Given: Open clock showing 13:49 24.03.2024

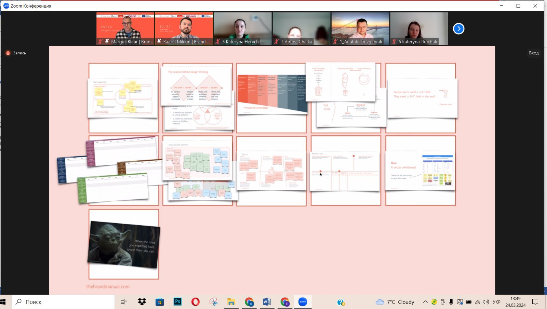Looking at the screenshot, I should click(516, 302).
